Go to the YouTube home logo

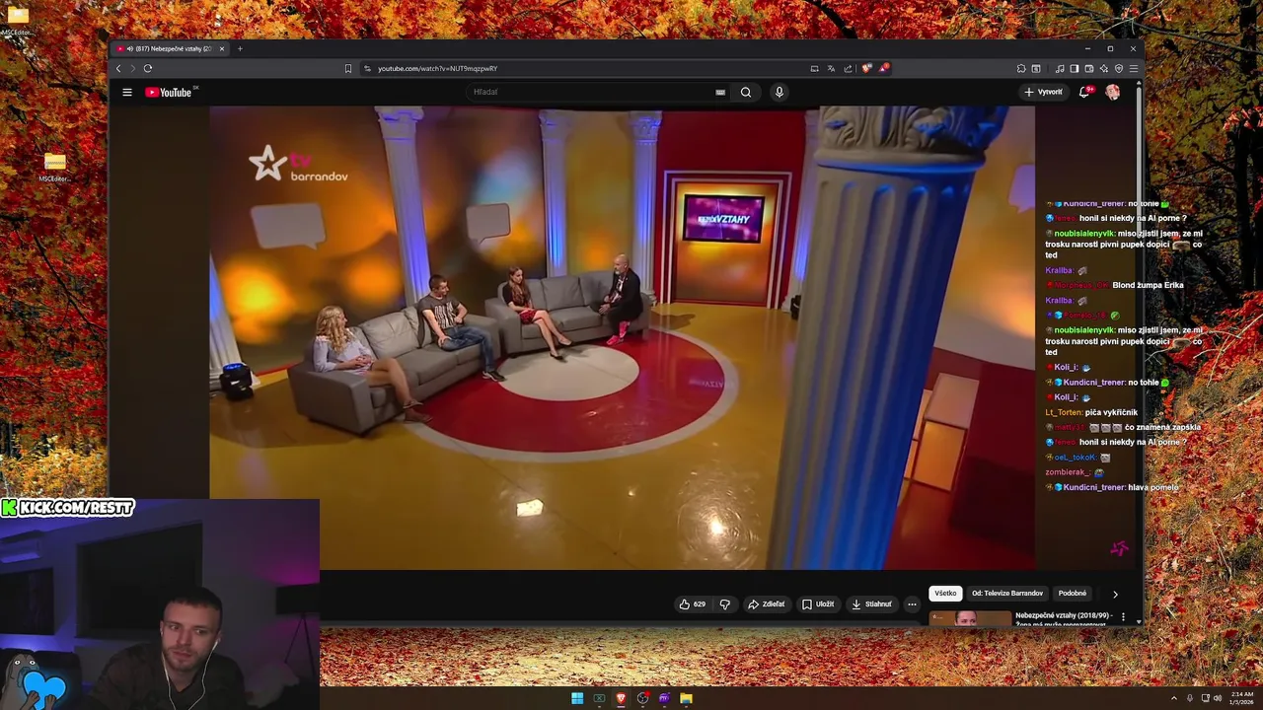(168, 92)
